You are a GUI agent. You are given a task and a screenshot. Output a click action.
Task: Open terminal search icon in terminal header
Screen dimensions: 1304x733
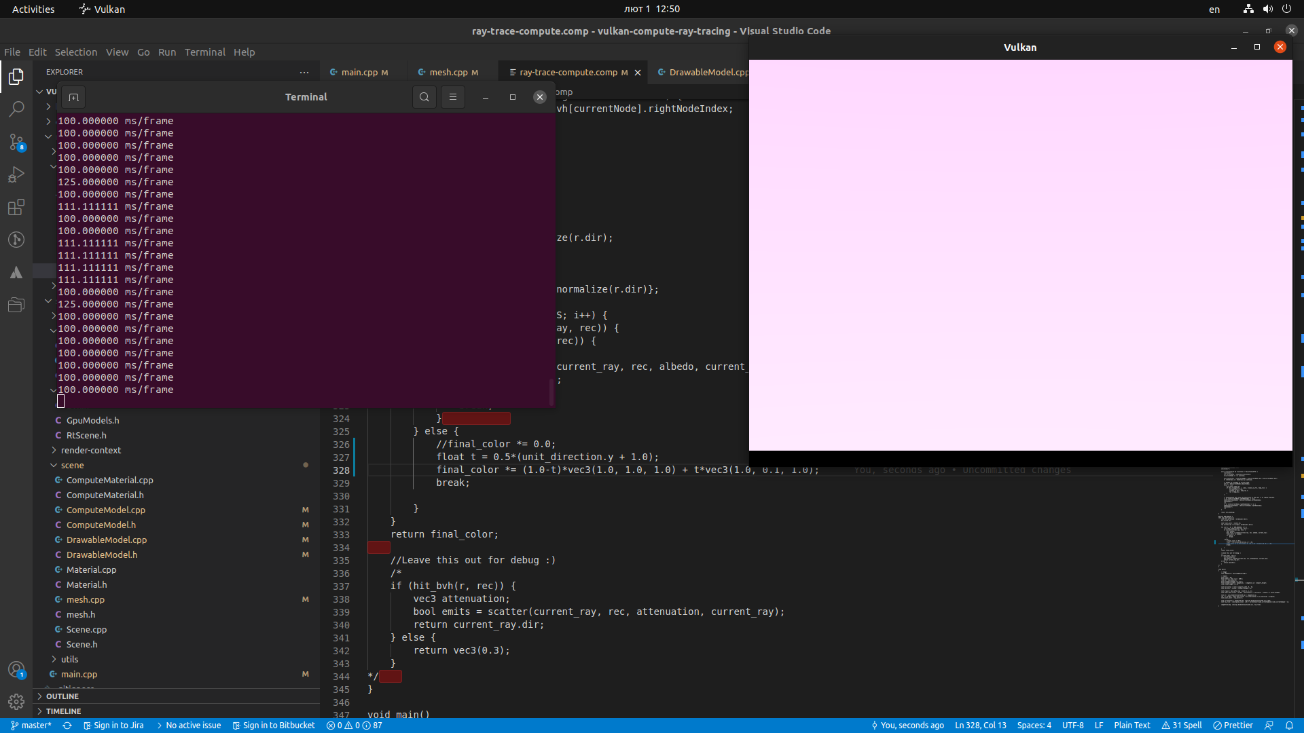point(424,97)
